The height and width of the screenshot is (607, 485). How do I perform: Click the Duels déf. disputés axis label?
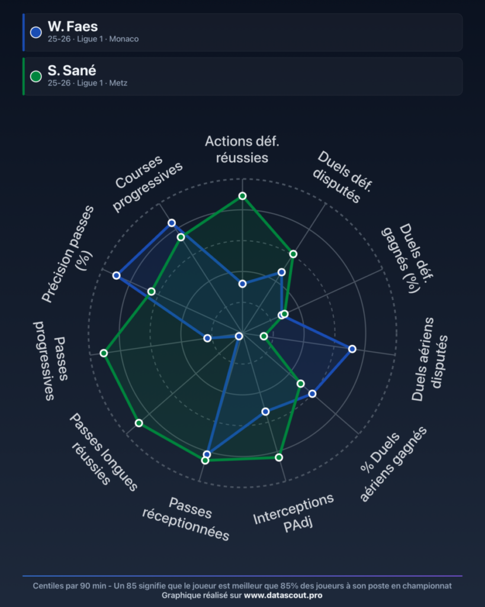click(x=342, y=177)
